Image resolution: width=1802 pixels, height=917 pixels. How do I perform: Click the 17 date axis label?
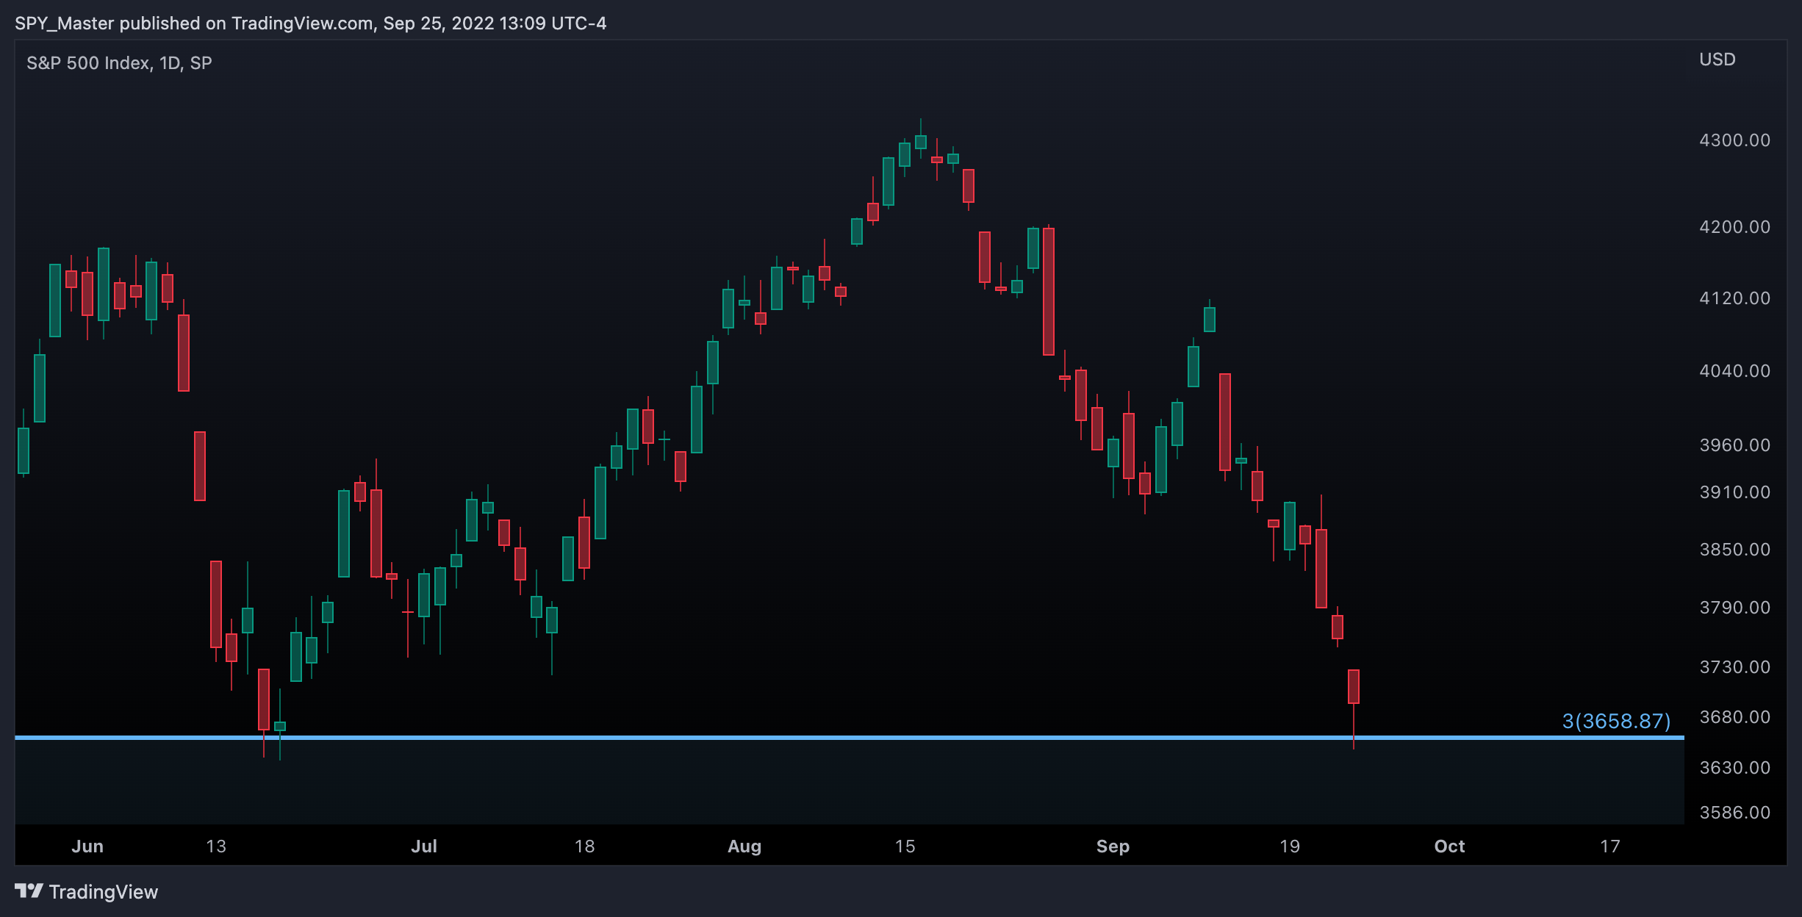1610,846
